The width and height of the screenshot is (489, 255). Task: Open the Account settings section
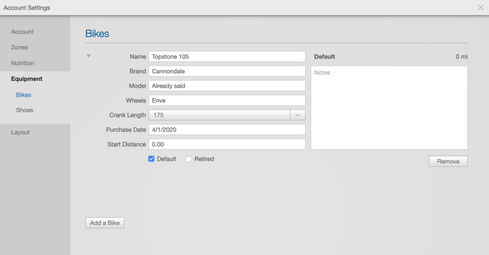pos(22,32)
